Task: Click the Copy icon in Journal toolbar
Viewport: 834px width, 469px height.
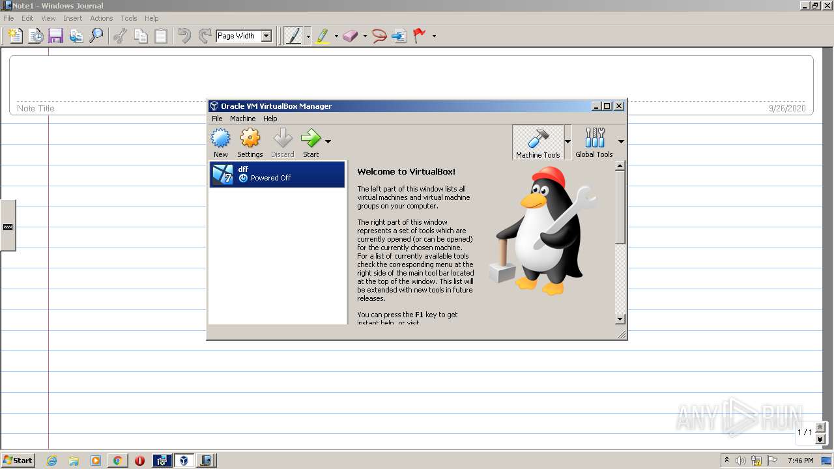Action: (140, 36)
